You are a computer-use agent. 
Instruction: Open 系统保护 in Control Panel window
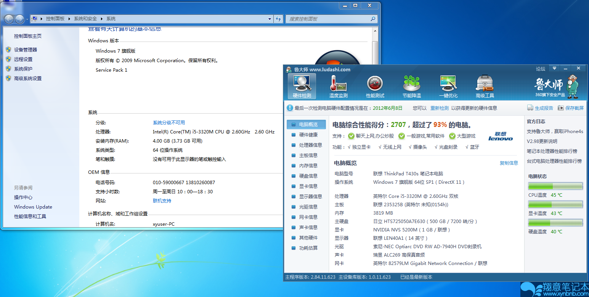[x=23, y=69]
